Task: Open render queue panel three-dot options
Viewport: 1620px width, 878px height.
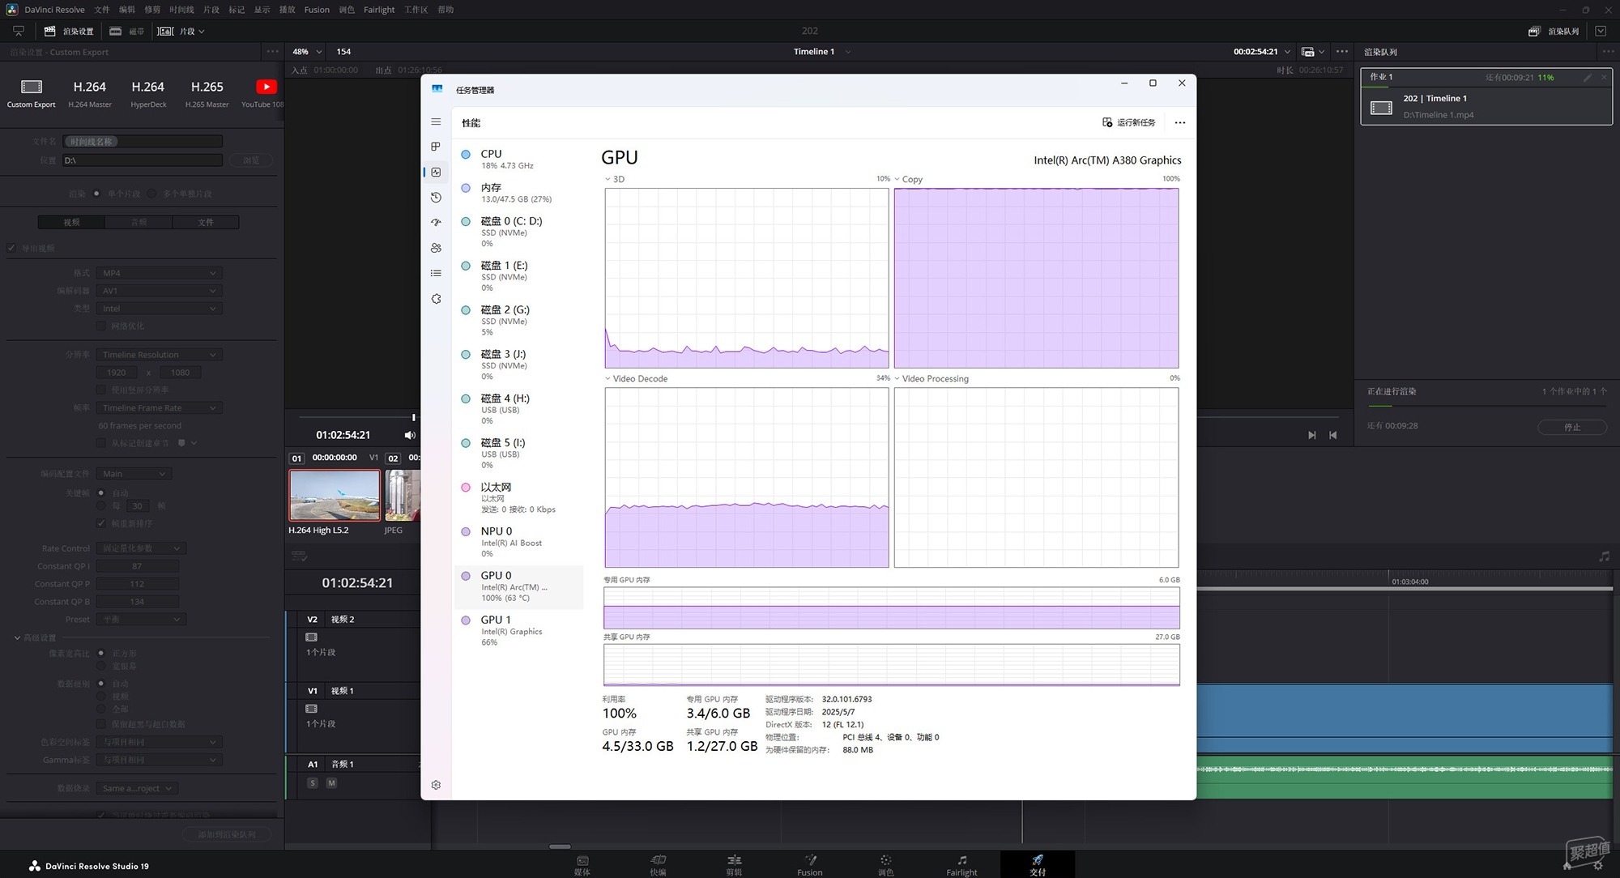Action: [1607, 52]
